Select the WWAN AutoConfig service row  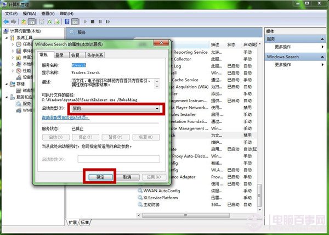coord(196,191)
